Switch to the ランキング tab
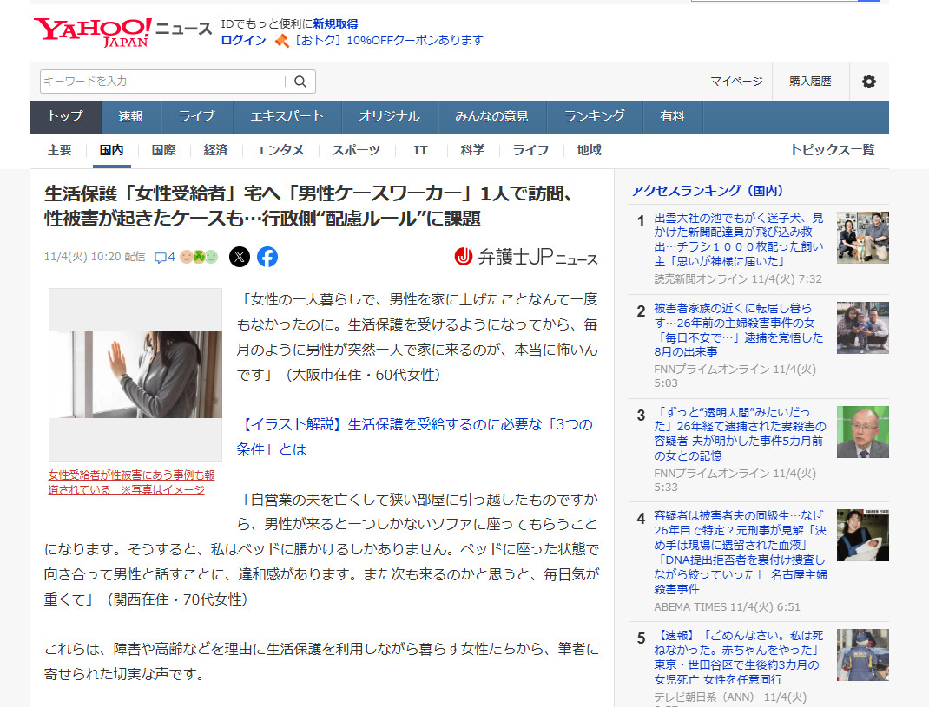 (594, 116)
